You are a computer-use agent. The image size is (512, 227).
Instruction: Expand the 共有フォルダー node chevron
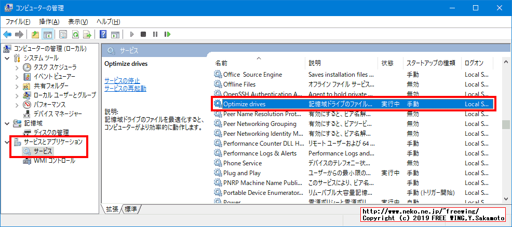pyautogui.click(x=17, y=86)
